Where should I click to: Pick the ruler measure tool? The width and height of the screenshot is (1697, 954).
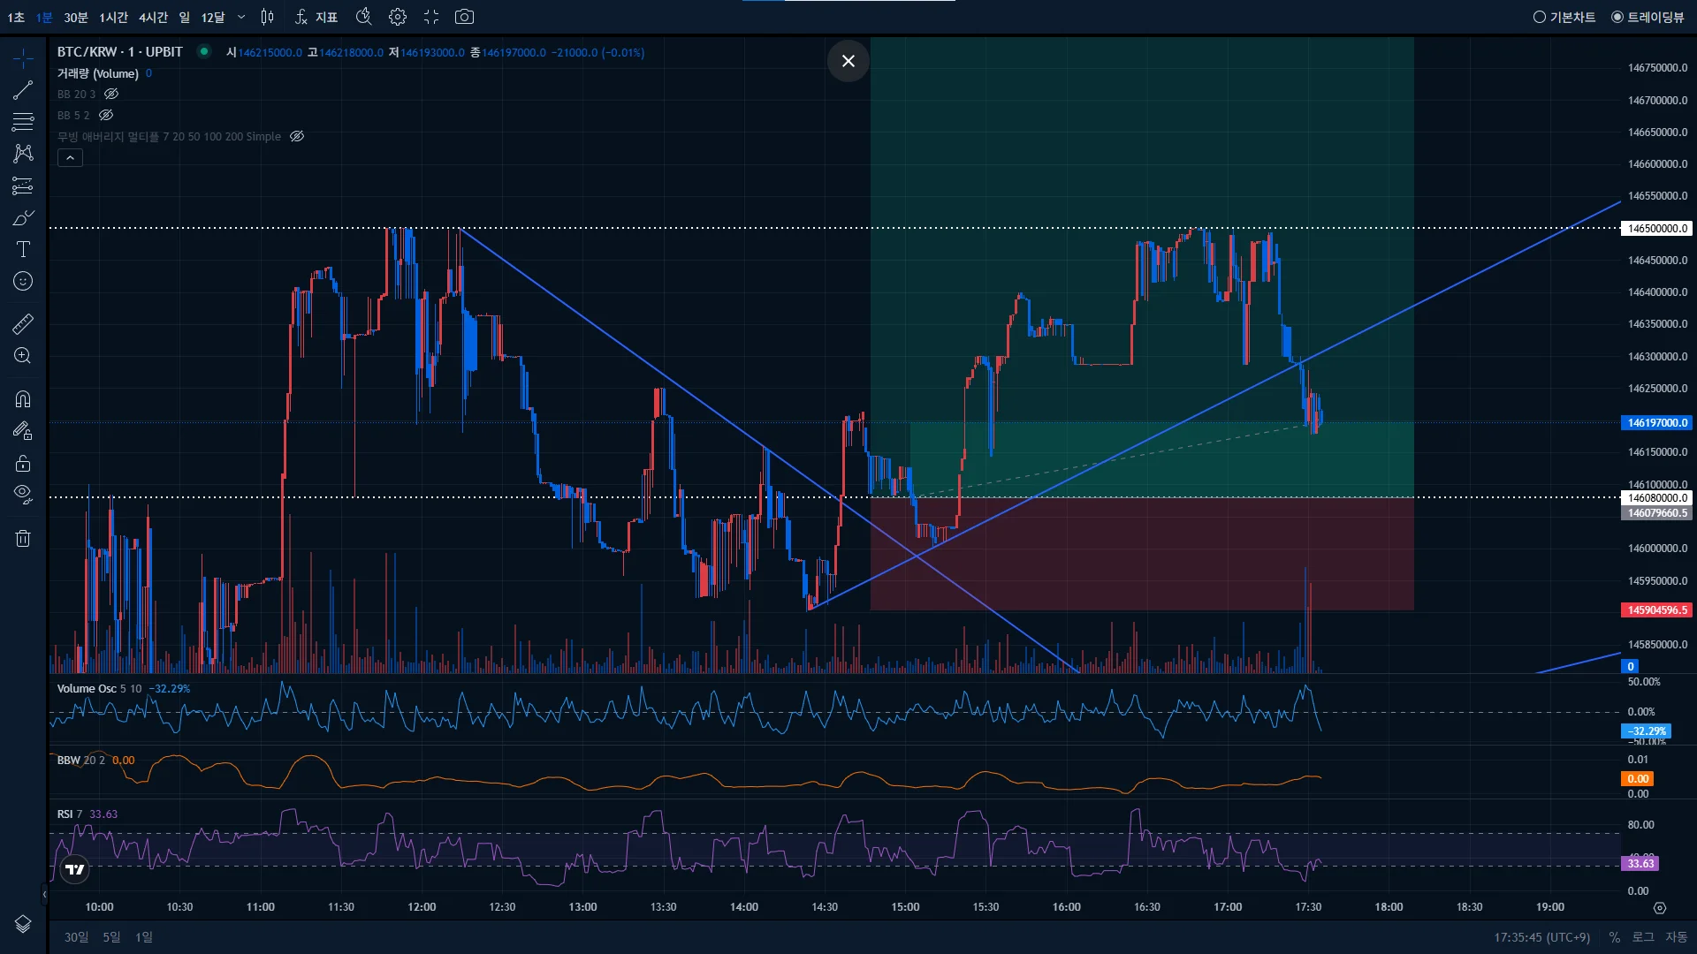tap(23, 324)
